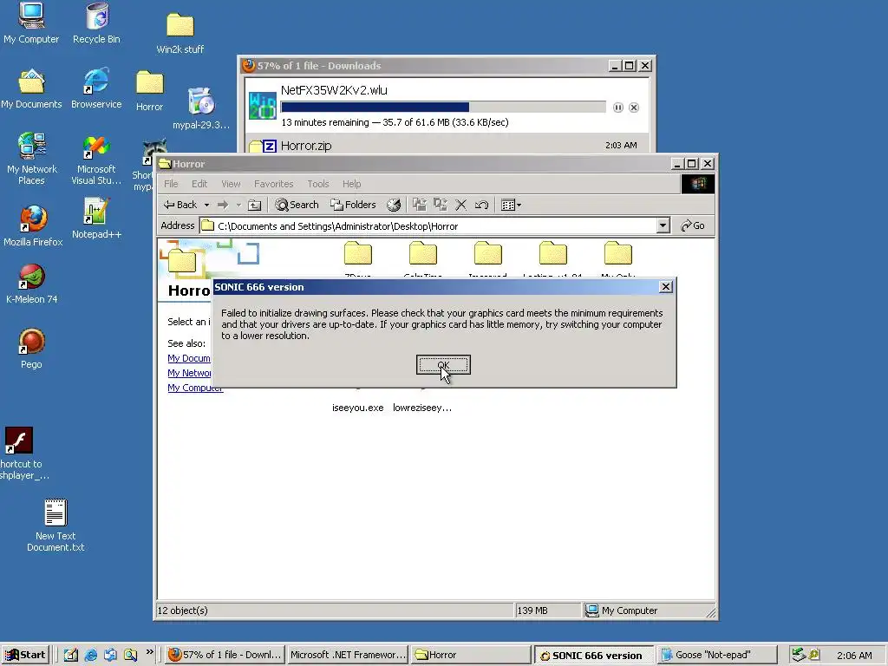The image size is (888, 666).
Task: Click the Forward arrow in Explorer toolbar
Action: click(223, 205)
